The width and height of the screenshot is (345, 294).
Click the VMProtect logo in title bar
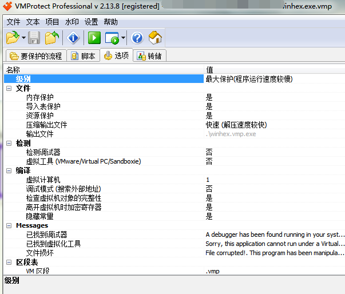pyautogui.click(x=7, y=6)
